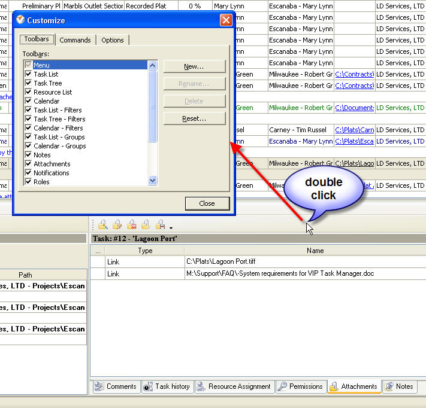The height and width of the screenshot is (408, 426).
Task: Switch to the Commands tab in Customize
Action: pyautogui.click(x=75, y=40)
